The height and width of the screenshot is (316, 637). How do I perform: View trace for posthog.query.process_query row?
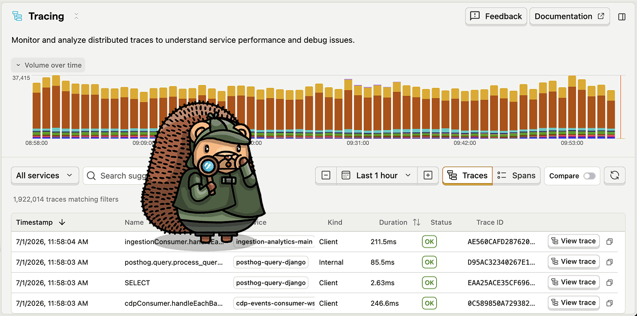point(574,262)
